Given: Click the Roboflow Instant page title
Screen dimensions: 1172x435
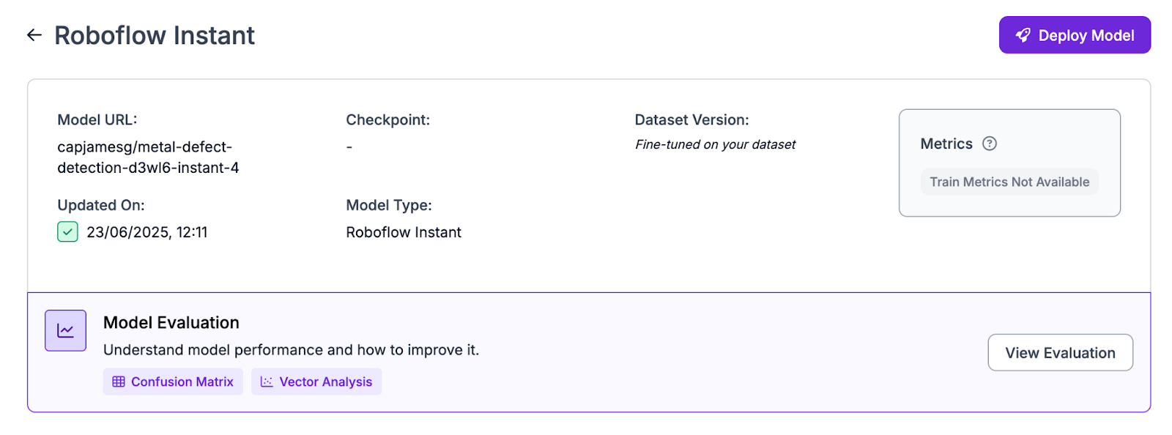Looking at the screenshot, I should (x=155, y=35).
